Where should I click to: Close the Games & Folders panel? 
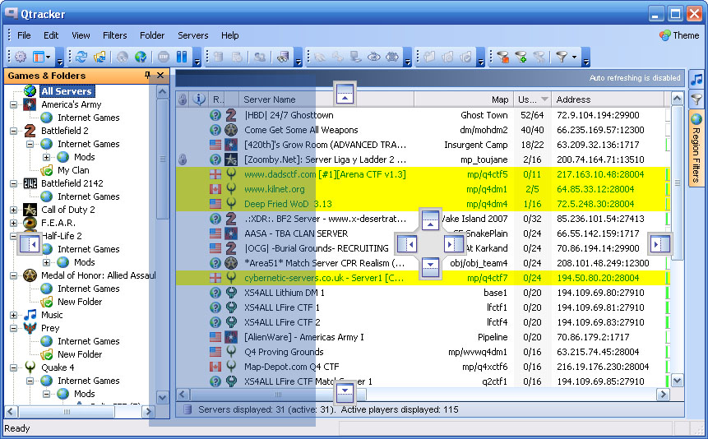coord(160,75)
